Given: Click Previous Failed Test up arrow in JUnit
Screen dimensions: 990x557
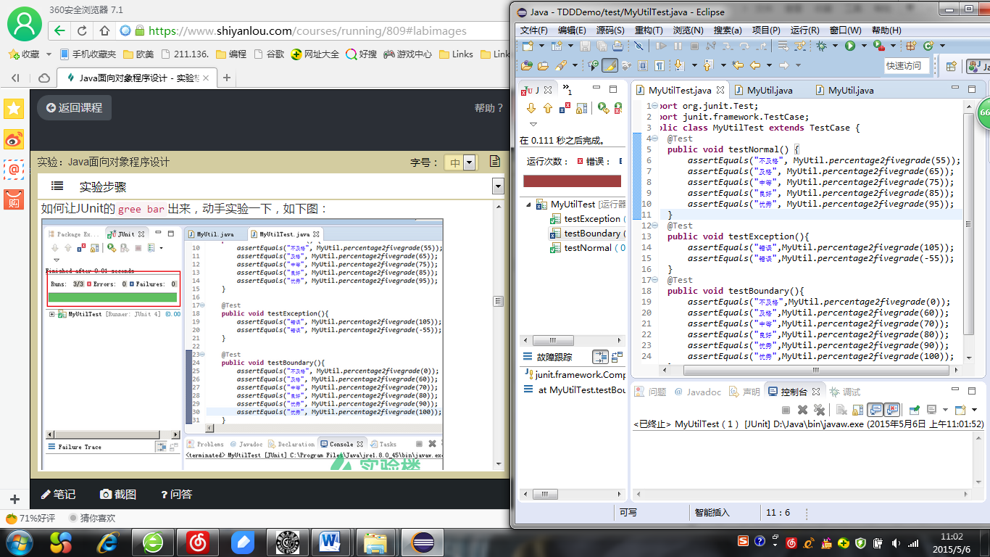Looking at the screenshot, I should coord(548,108).
